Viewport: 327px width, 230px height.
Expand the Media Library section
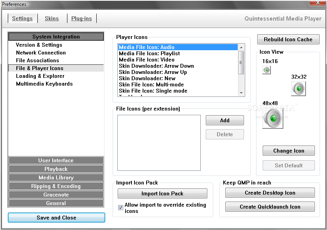pyautogui.click(x=56, y=177)
